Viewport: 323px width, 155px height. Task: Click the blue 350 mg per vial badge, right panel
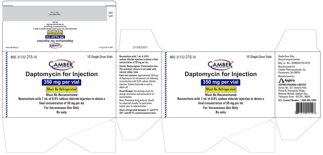click(x=220, y=82)
